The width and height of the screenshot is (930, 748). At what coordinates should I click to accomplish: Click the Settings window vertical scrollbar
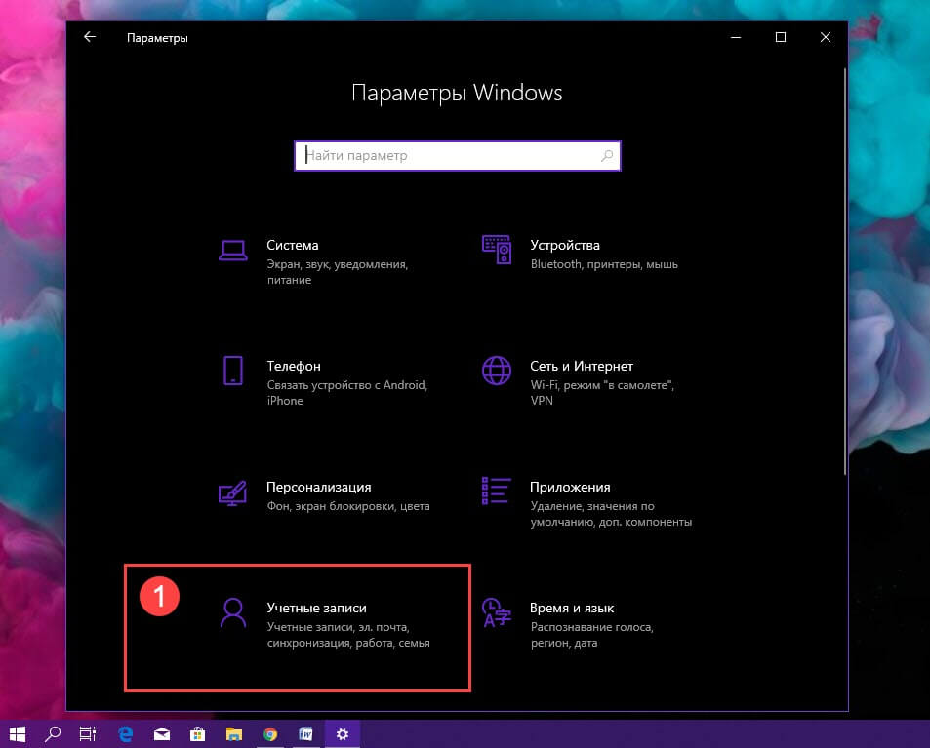(844, 271)
